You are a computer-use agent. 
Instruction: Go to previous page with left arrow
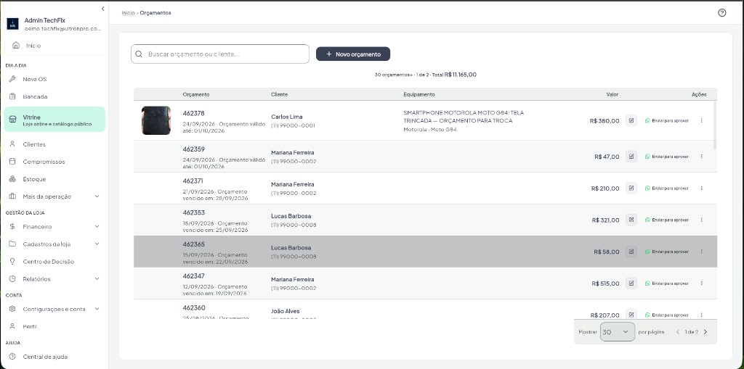(x=678, y=332)
